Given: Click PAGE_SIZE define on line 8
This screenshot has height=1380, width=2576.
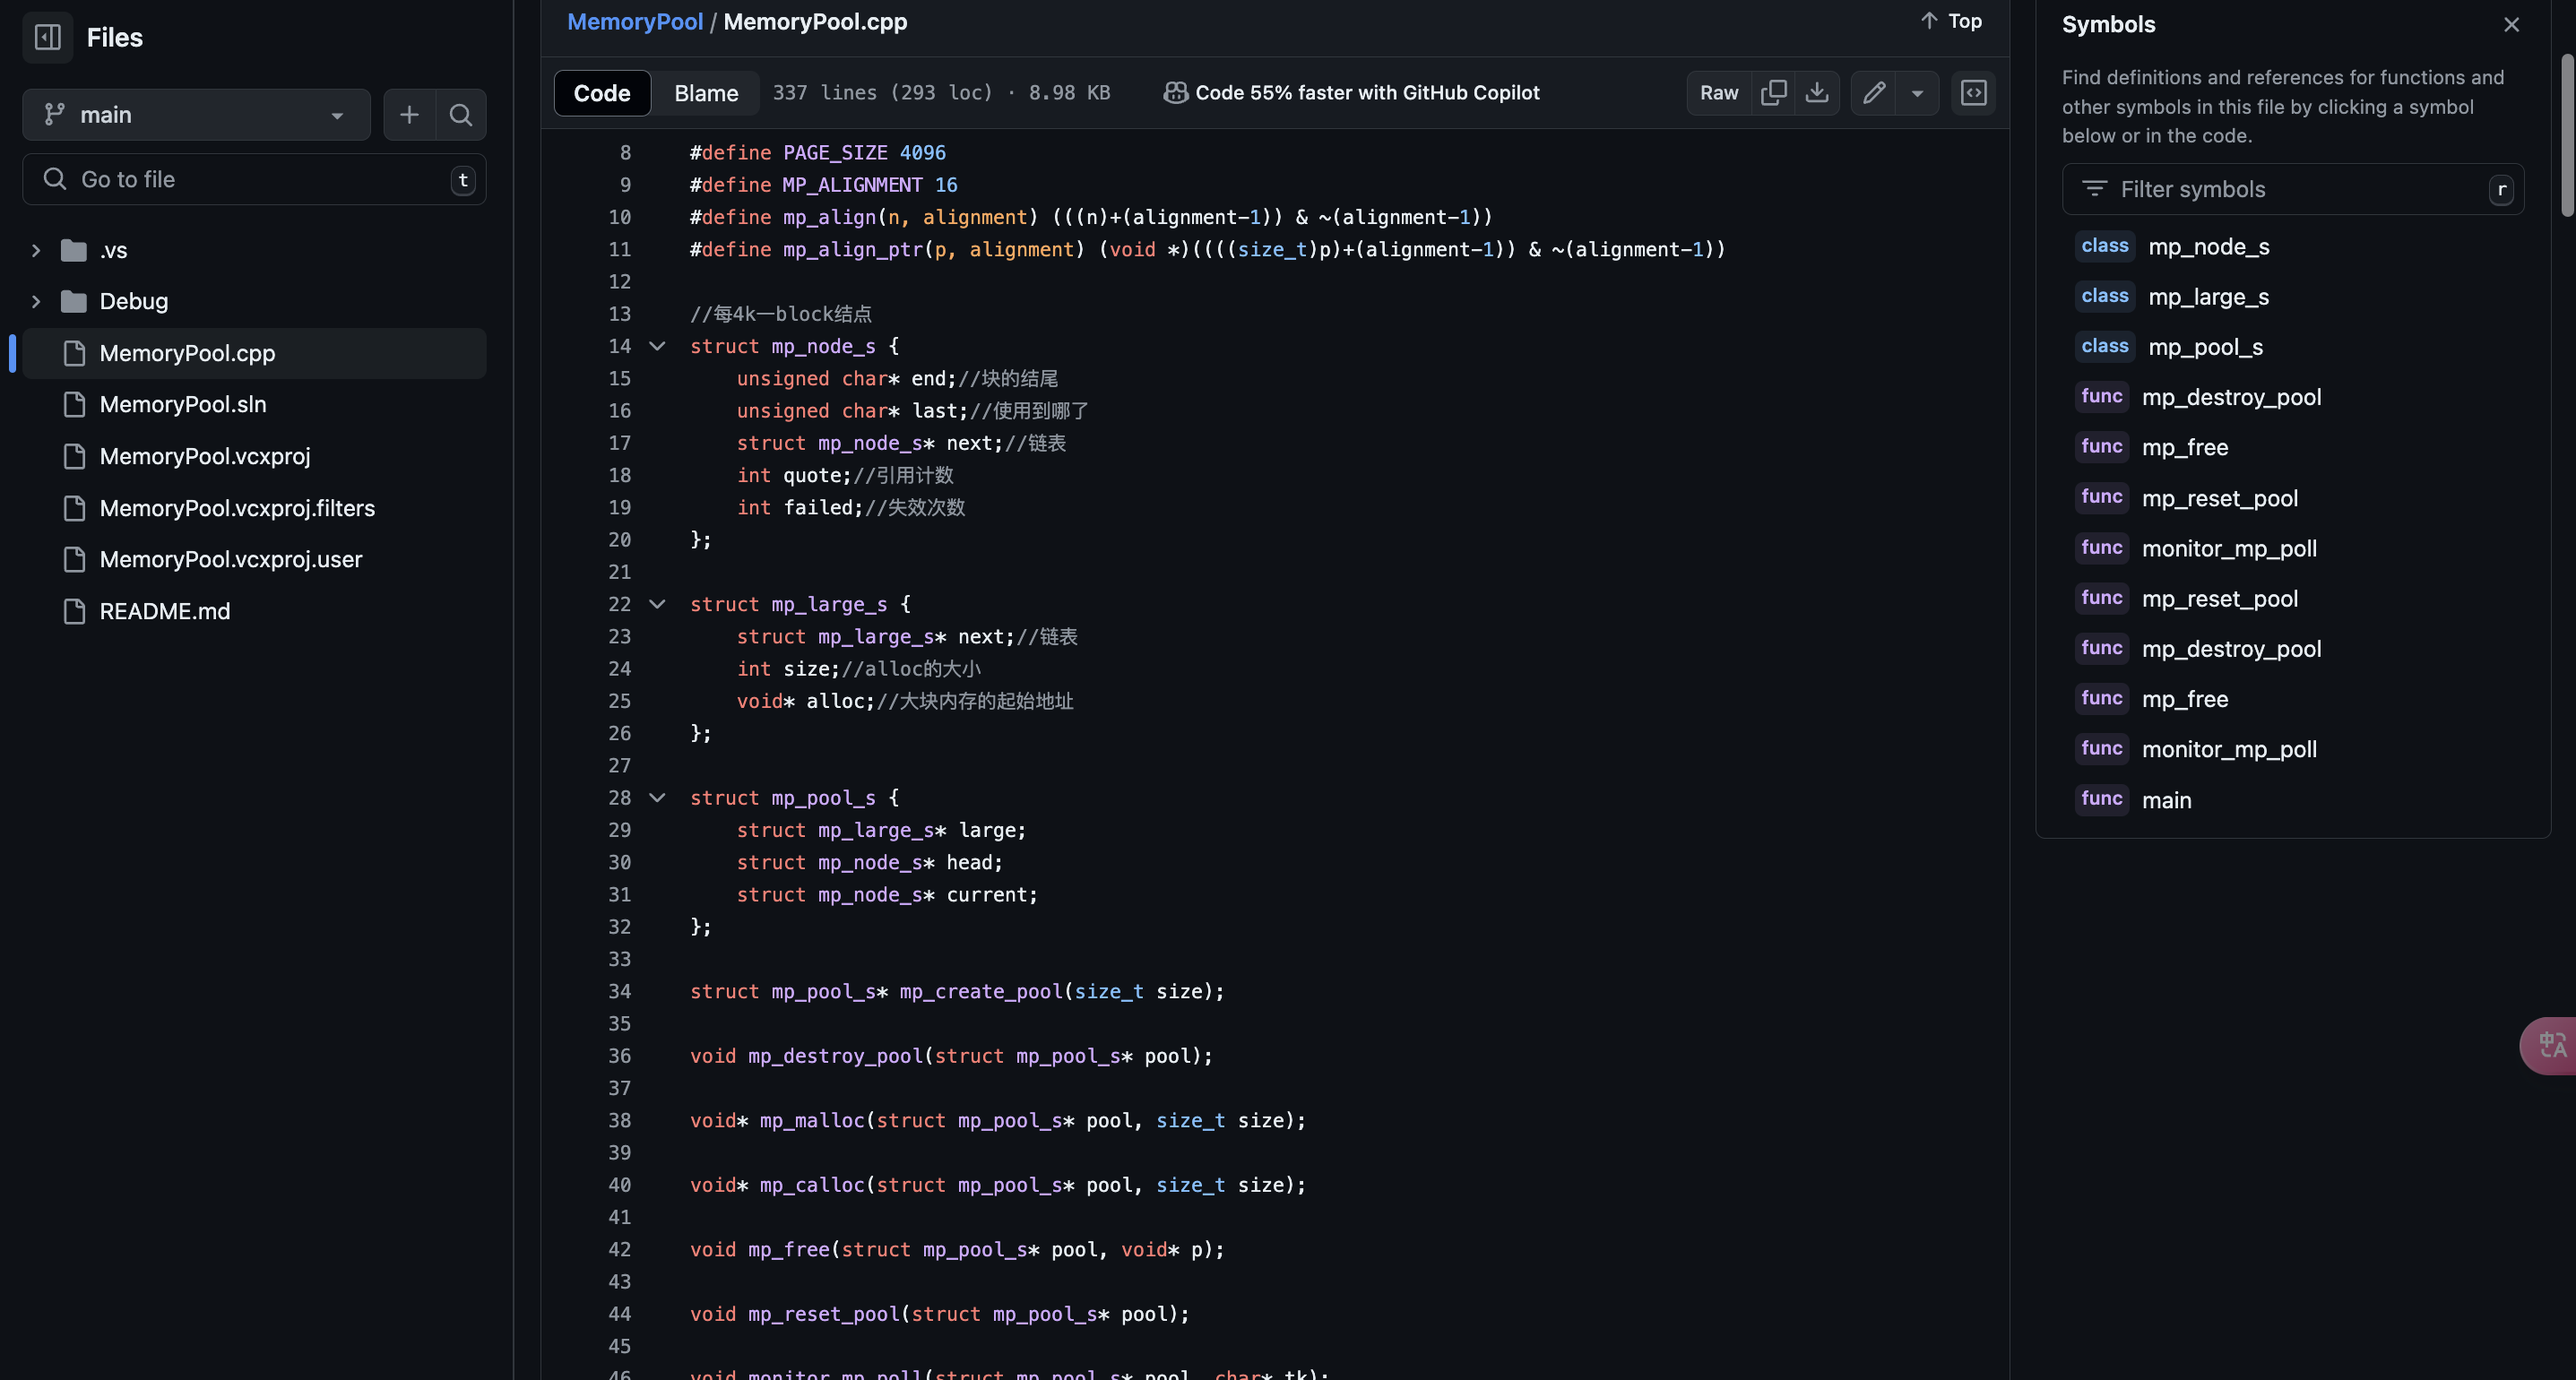Looking at the screenshot, I should point(835,153).
